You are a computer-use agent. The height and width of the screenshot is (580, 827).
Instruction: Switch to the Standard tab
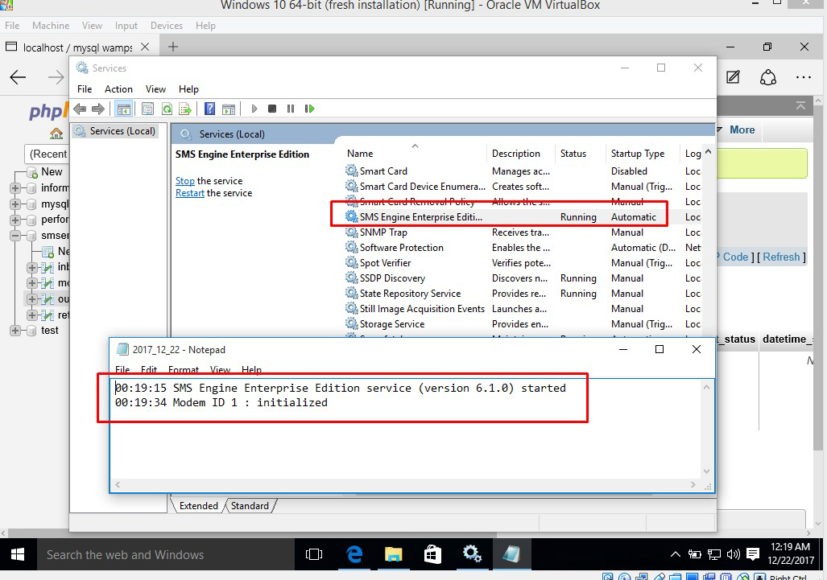click(250, 506)
